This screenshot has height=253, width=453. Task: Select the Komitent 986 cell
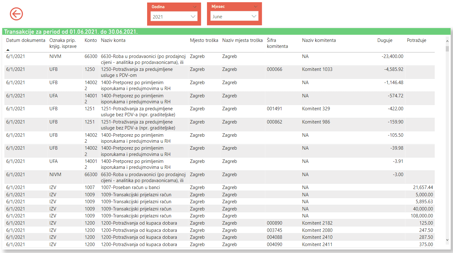click(x=316, y=122)
